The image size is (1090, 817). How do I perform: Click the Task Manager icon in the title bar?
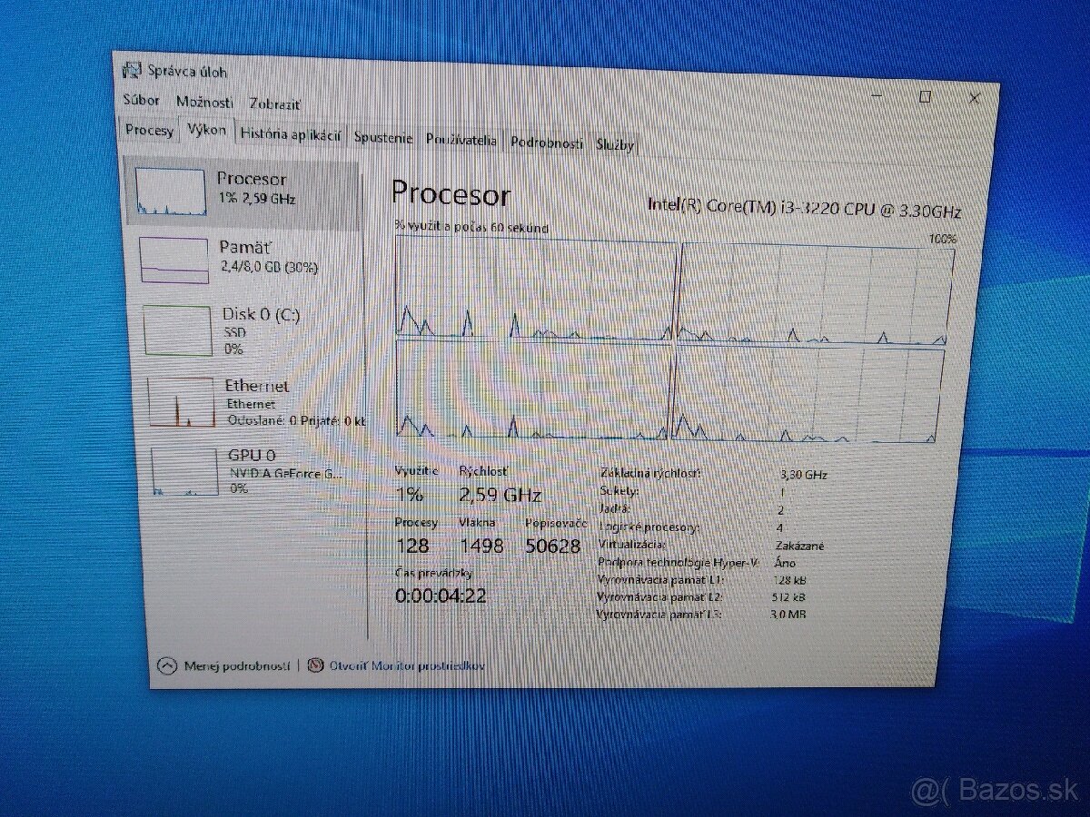click(133, 70)
